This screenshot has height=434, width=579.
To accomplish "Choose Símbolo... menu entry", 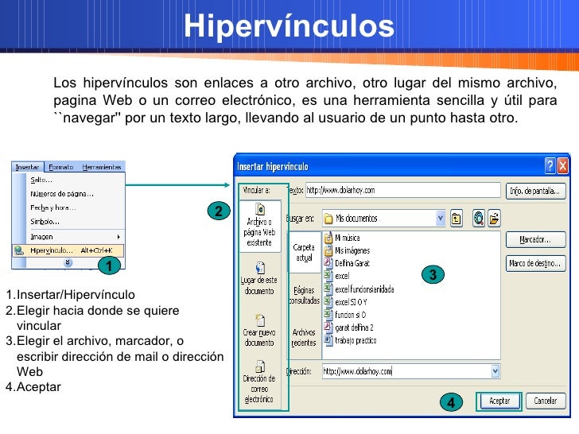I will pyautogui.click(x=45, y=222).
